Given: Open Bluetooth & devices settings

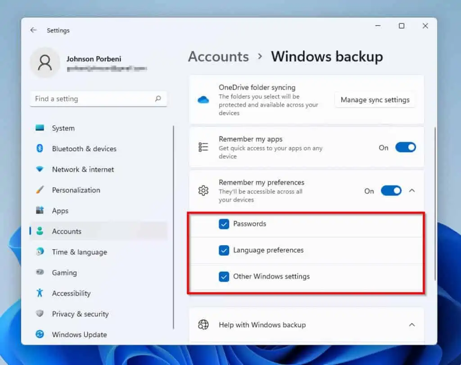Looking at the screenshot, I should point(40,149).
